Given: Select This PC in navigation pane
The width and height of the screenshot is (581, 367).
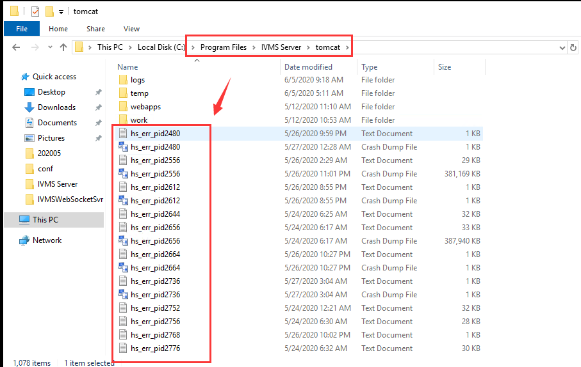Looking at the screenshot, I should (x=45, y=220).
